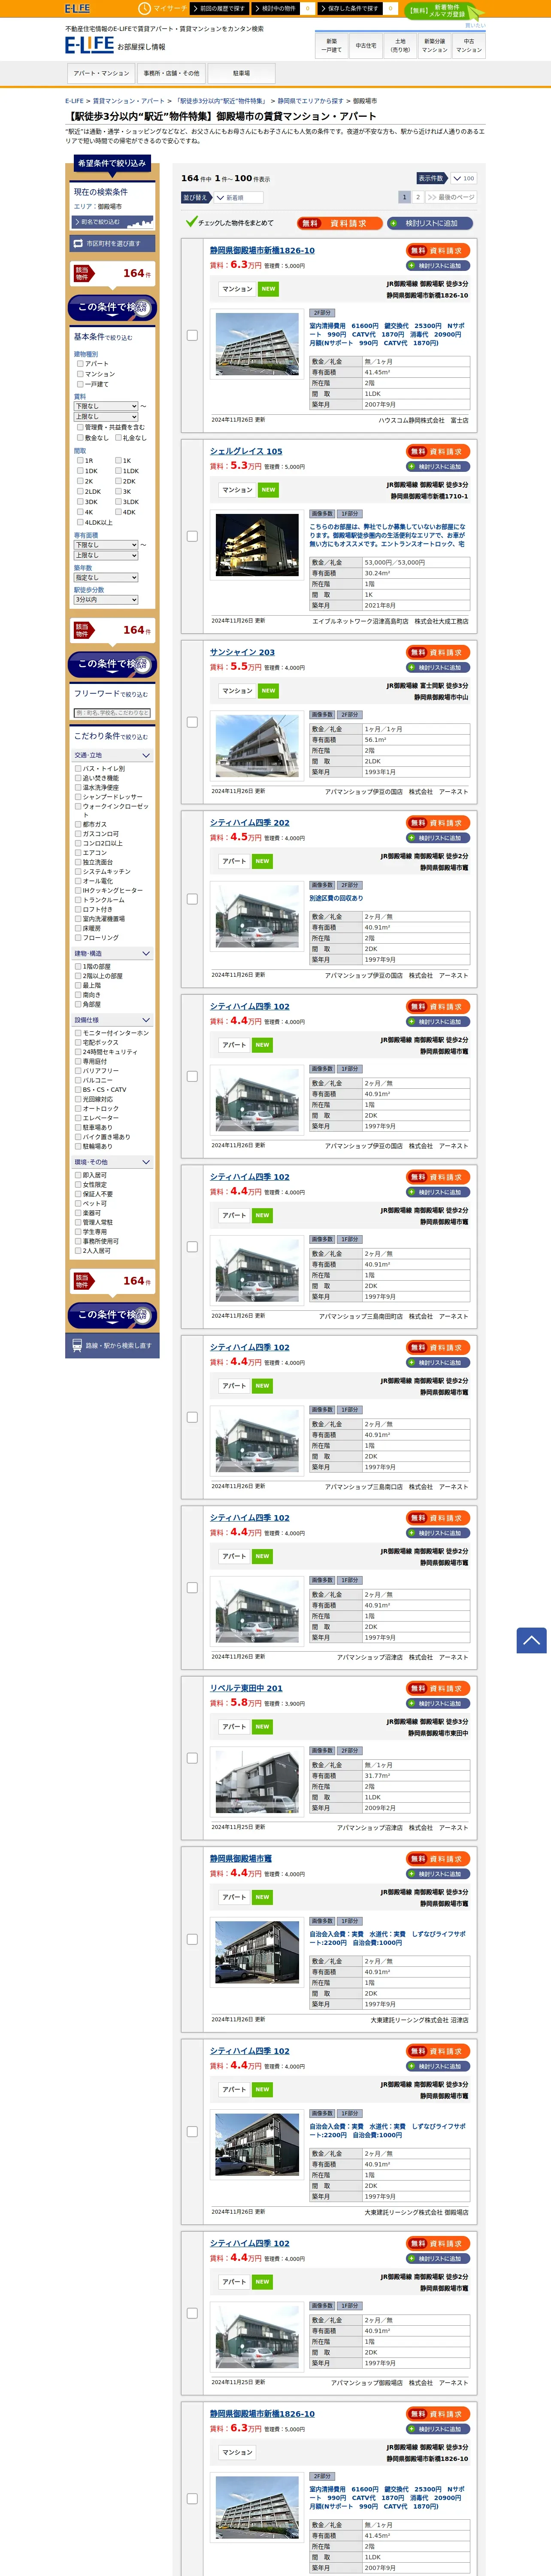This screenshot has height=2576, width=551.
Task: Select 新築分譲マンション navigation tab
Action: pos(434,45)
